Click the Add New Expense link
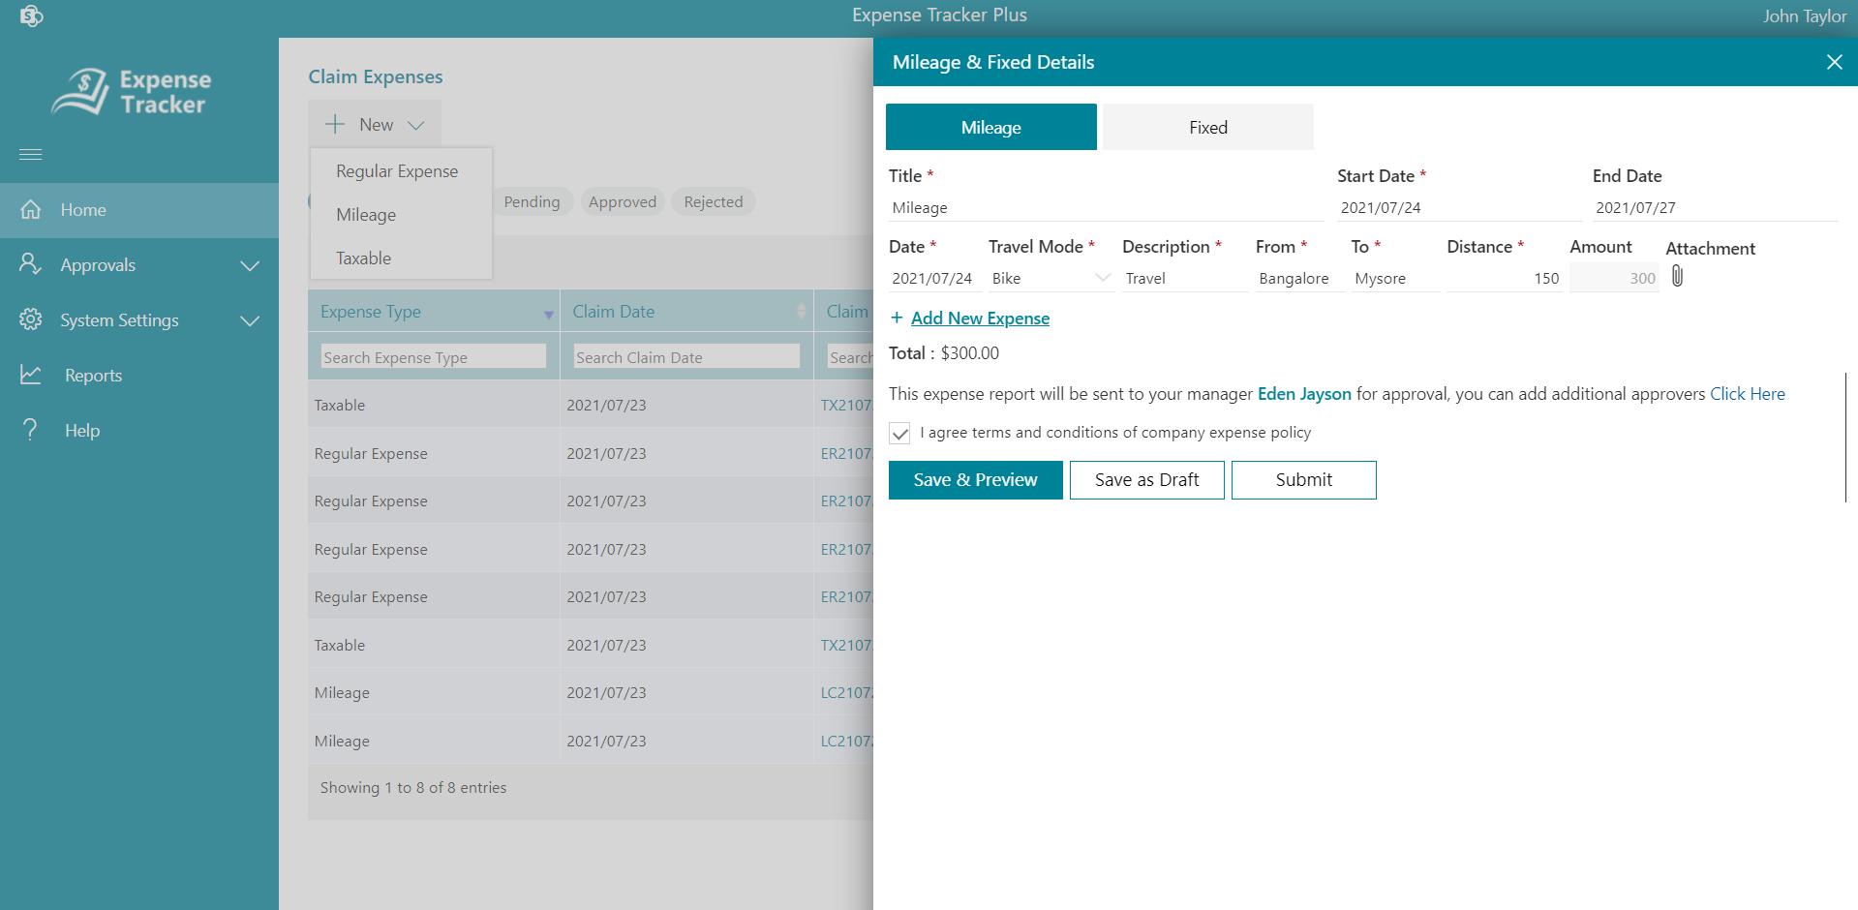The width and height of the screenshot is (1858, 910). pos(980,318)
